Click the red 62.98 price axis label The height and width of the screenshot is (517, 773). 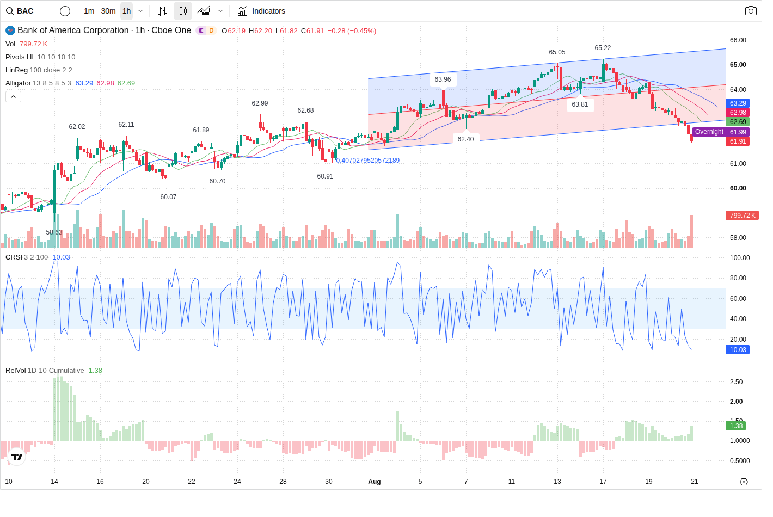pos(738,113)
